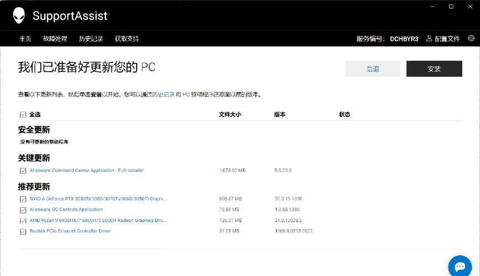The height and width of the screenshot is (276, 480).
Task: Deselect the Alienware OC Controls Application checkbox
Action: click(23, 210)
